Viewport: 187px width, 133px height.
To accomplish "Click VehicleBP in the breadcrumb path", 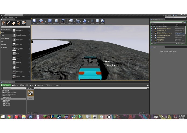I will (49, 85).
